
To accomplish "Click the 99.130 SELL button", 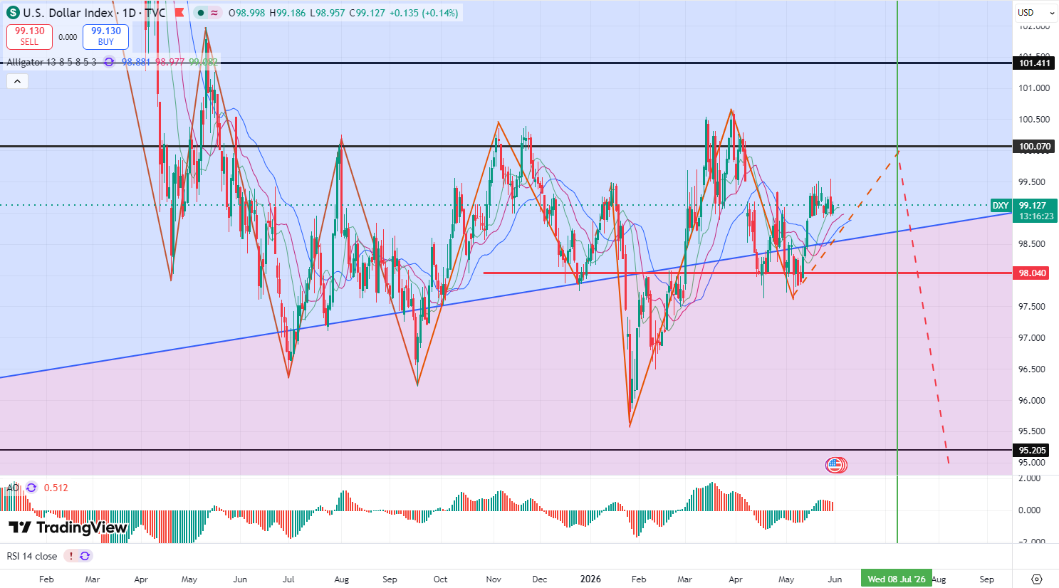I will tap(30, 36).
